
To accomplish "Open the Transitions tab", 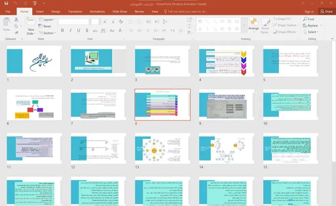I will [x=75, y=11].
